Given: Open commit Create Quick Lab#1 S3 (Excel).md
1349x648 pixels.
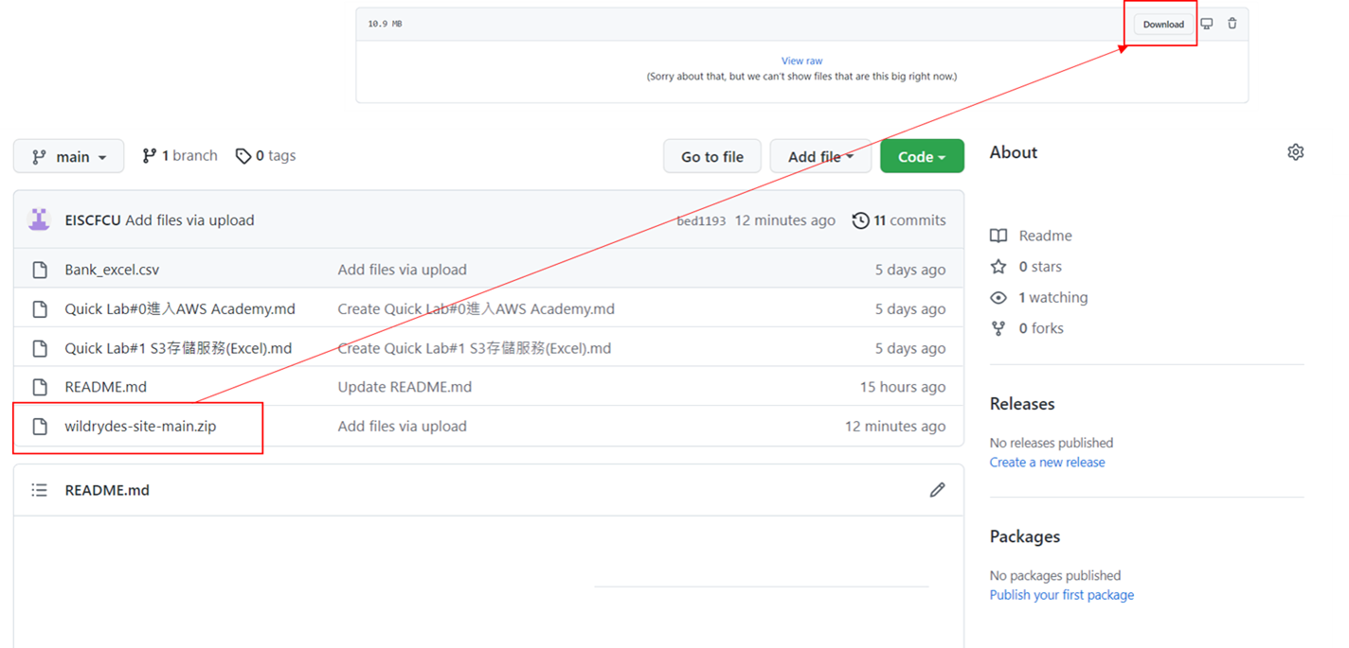Looking at the screenshot, I should [475, 348].
